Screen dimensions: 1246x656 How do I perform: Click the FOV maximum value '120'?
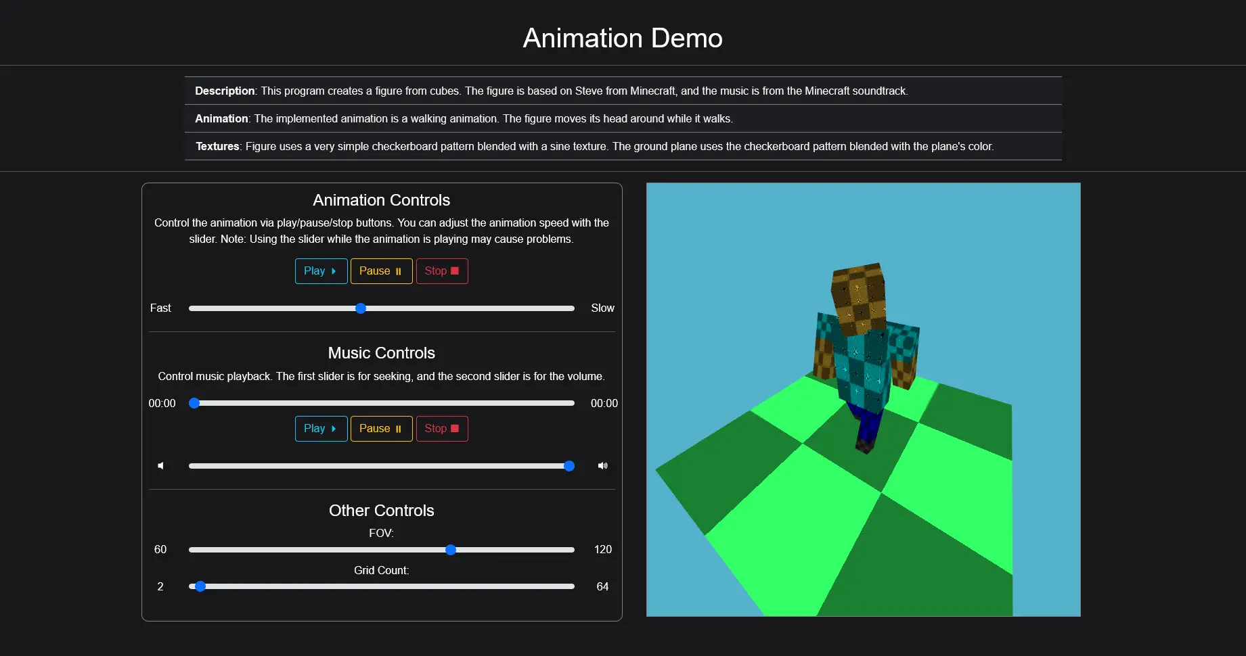tap(602, 550)
